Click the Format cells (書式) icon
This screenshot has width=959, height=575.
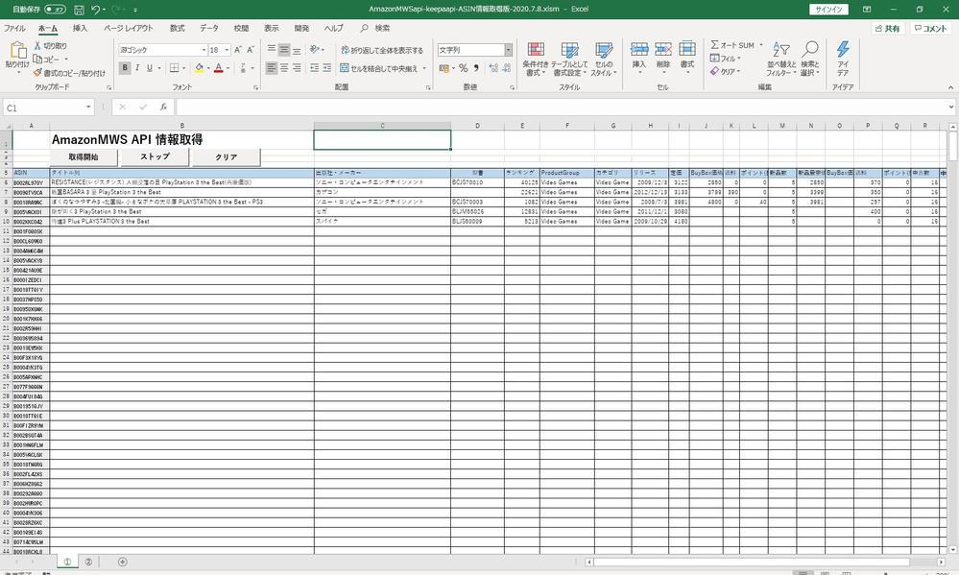[686, 49]
